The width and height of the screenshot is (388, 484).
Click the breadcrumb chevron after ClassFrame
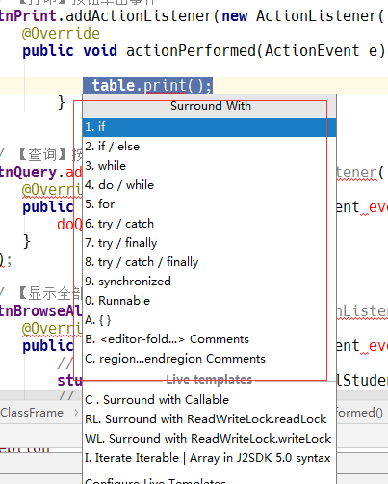coord(76,413)
